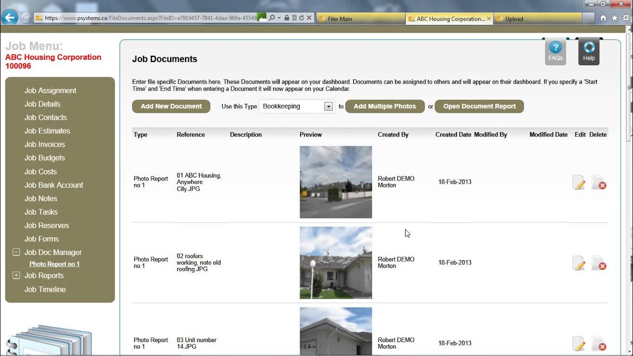Image resolution: width=633 pixels, height=356 pixels.
Task: Open preview photo of '01 ABC Housing'
Action: [x=336, y=182]
